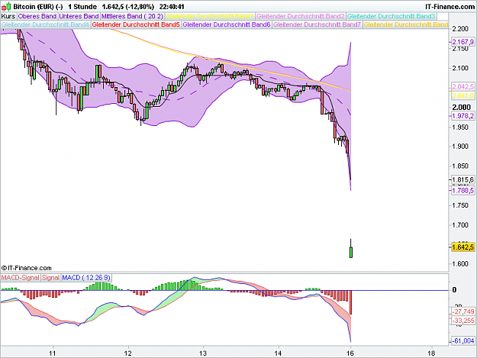477x358 pixels.
Task: Click the 2.200 price axis label
Action: pos(460,29)
